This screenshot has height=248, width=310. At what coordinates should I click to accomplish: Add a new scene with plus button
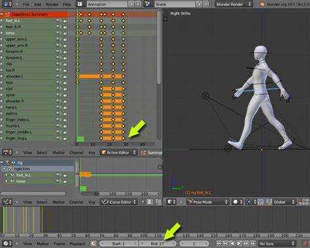(x=199, y=4)
